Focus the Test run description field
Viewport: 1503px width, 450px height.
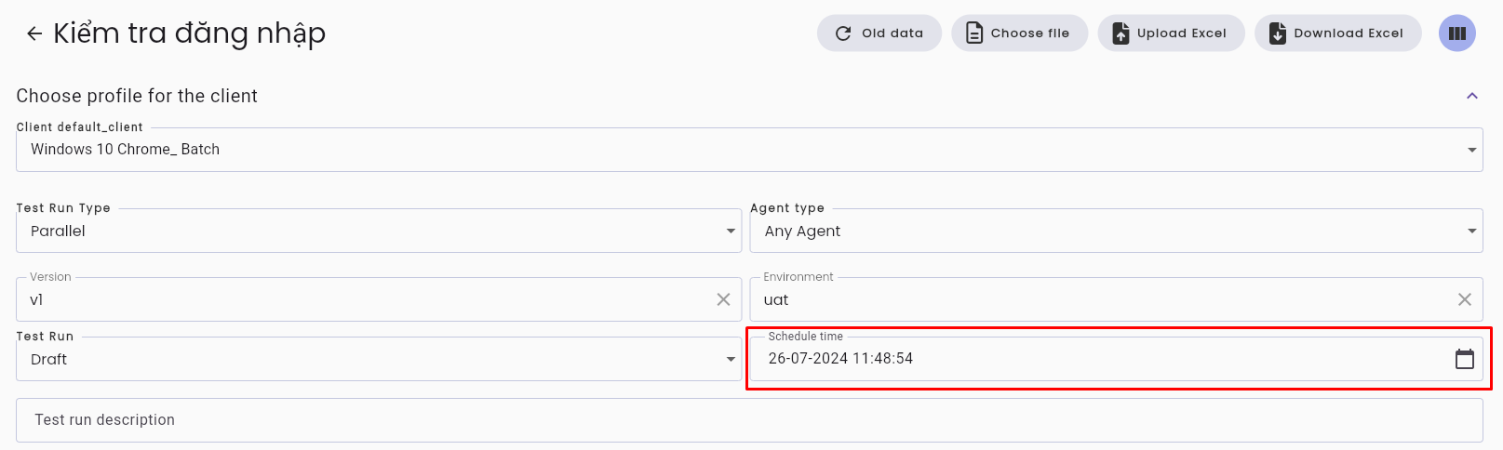(x=749, y=420)
